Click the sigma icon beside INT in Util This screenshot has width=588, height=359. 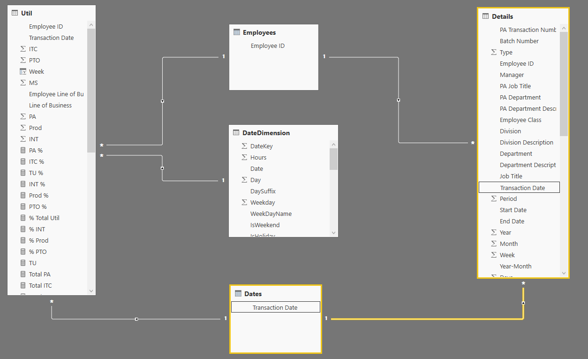(x=23, y=139)
